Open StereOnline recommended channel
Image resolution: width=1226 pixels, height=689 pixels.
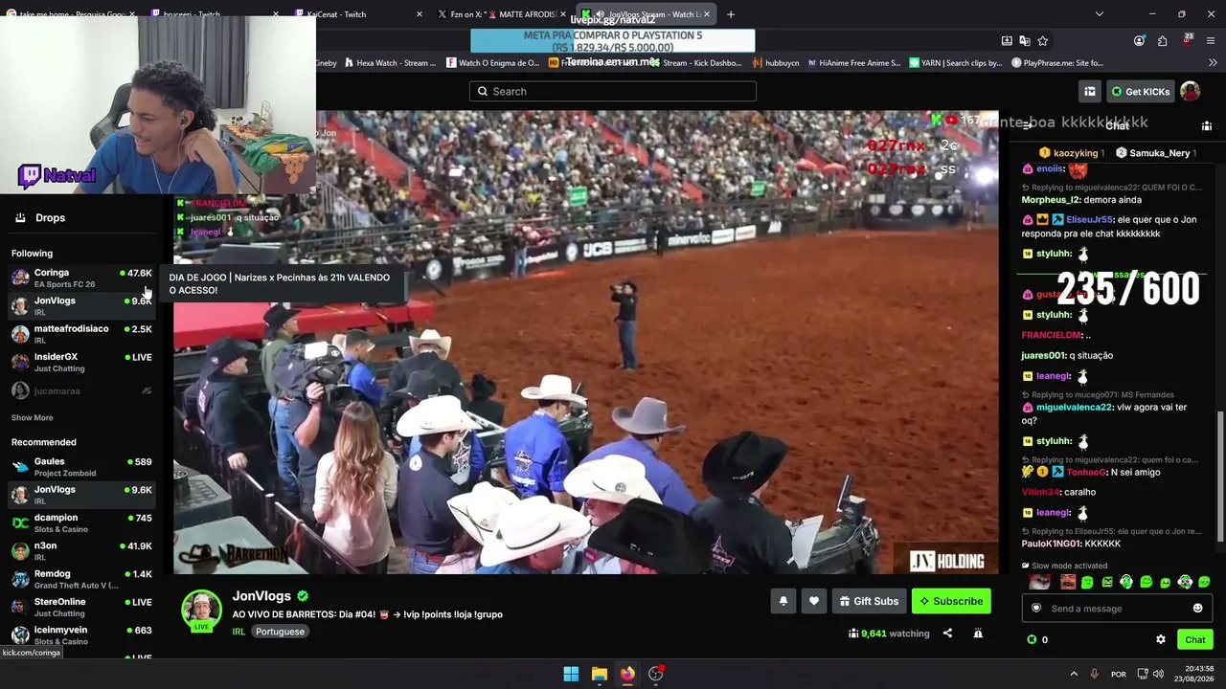tap(81, 607)
